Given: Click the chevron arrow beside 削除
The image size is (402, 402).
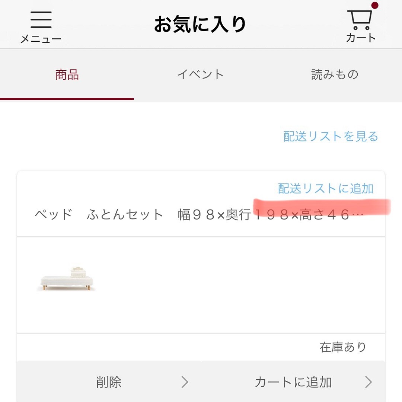Looking at the screenshot, I should [185, 382].
